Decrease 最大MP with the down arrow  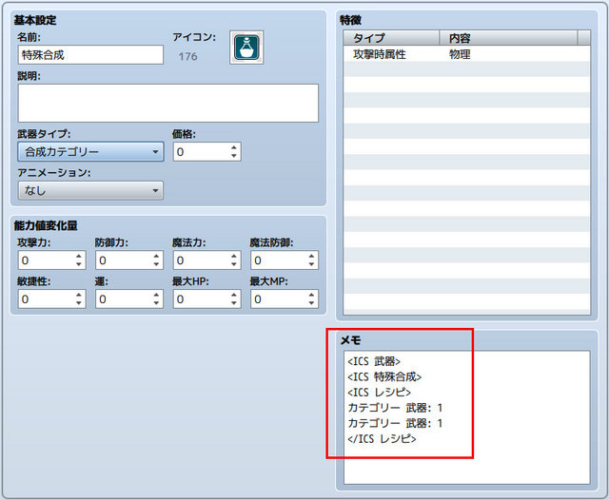(x=311, y=303)
